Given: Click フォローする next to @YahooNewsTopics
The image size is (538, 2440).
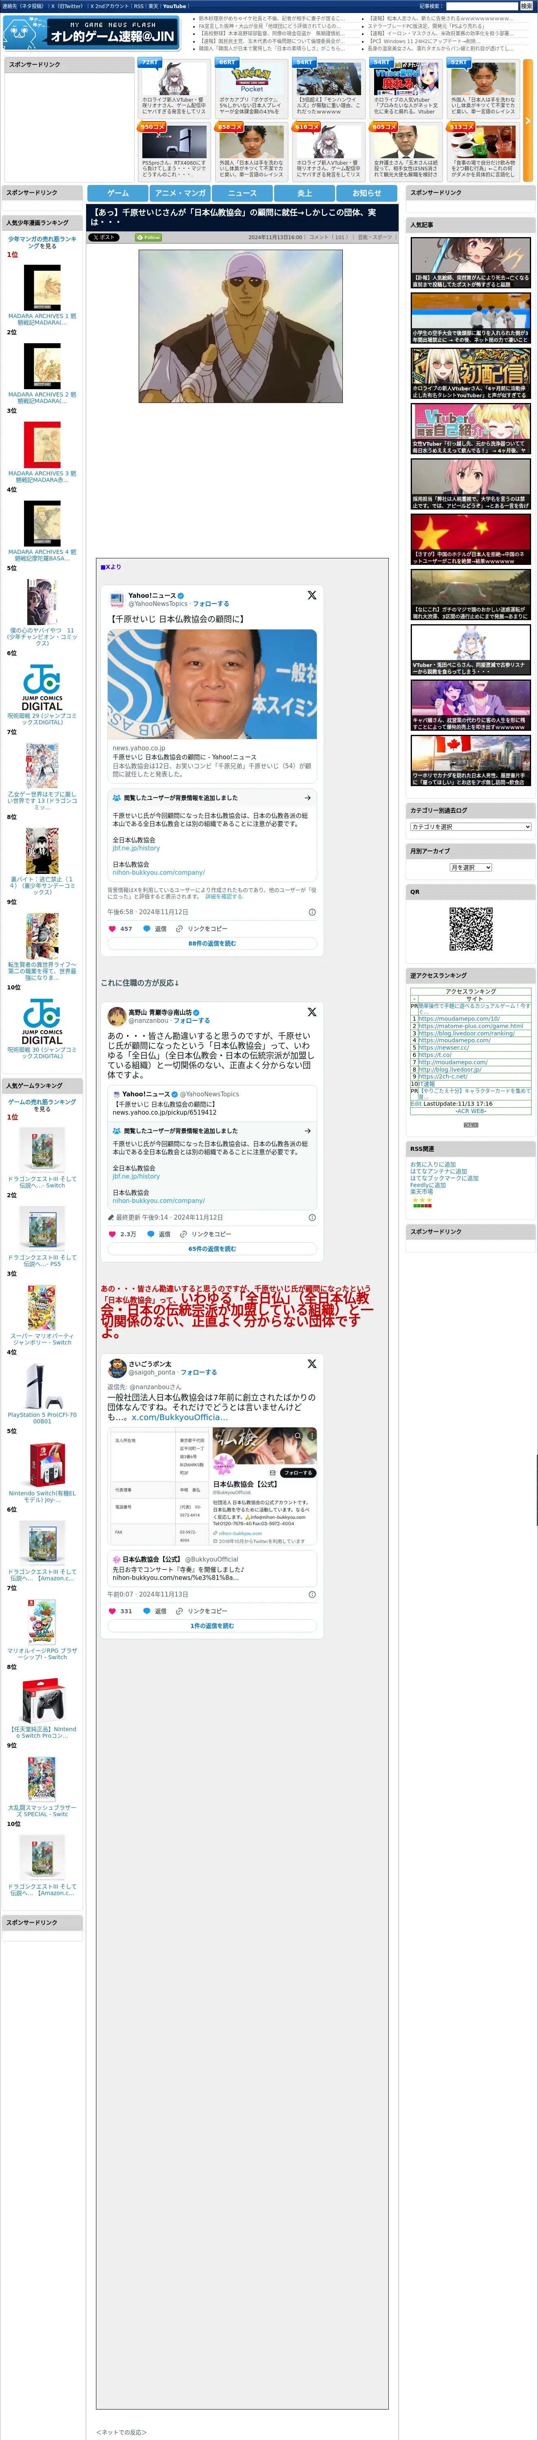Looking at the screenshot, I should [210, 603].
